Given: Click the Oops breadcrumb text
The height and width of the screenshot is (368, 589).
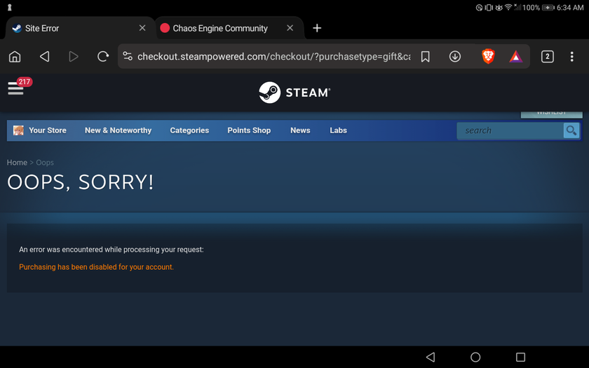Looking at the screenshot, I should (x=45, y=163).
